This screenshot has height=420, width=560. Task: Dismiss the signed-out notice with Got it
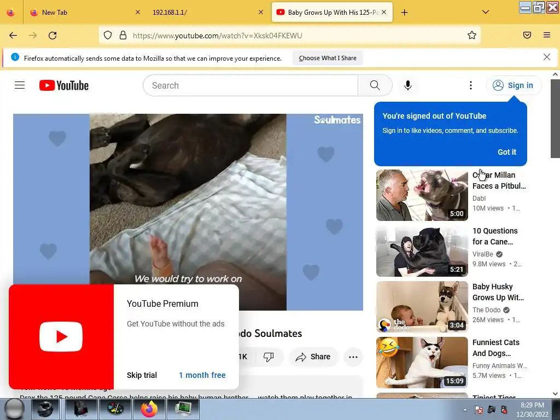(x=507, y=152)
